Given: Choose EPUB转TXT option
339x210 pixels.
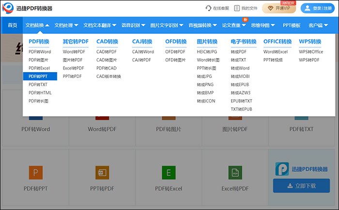Looking at the screenshot, I should [242, 101].
